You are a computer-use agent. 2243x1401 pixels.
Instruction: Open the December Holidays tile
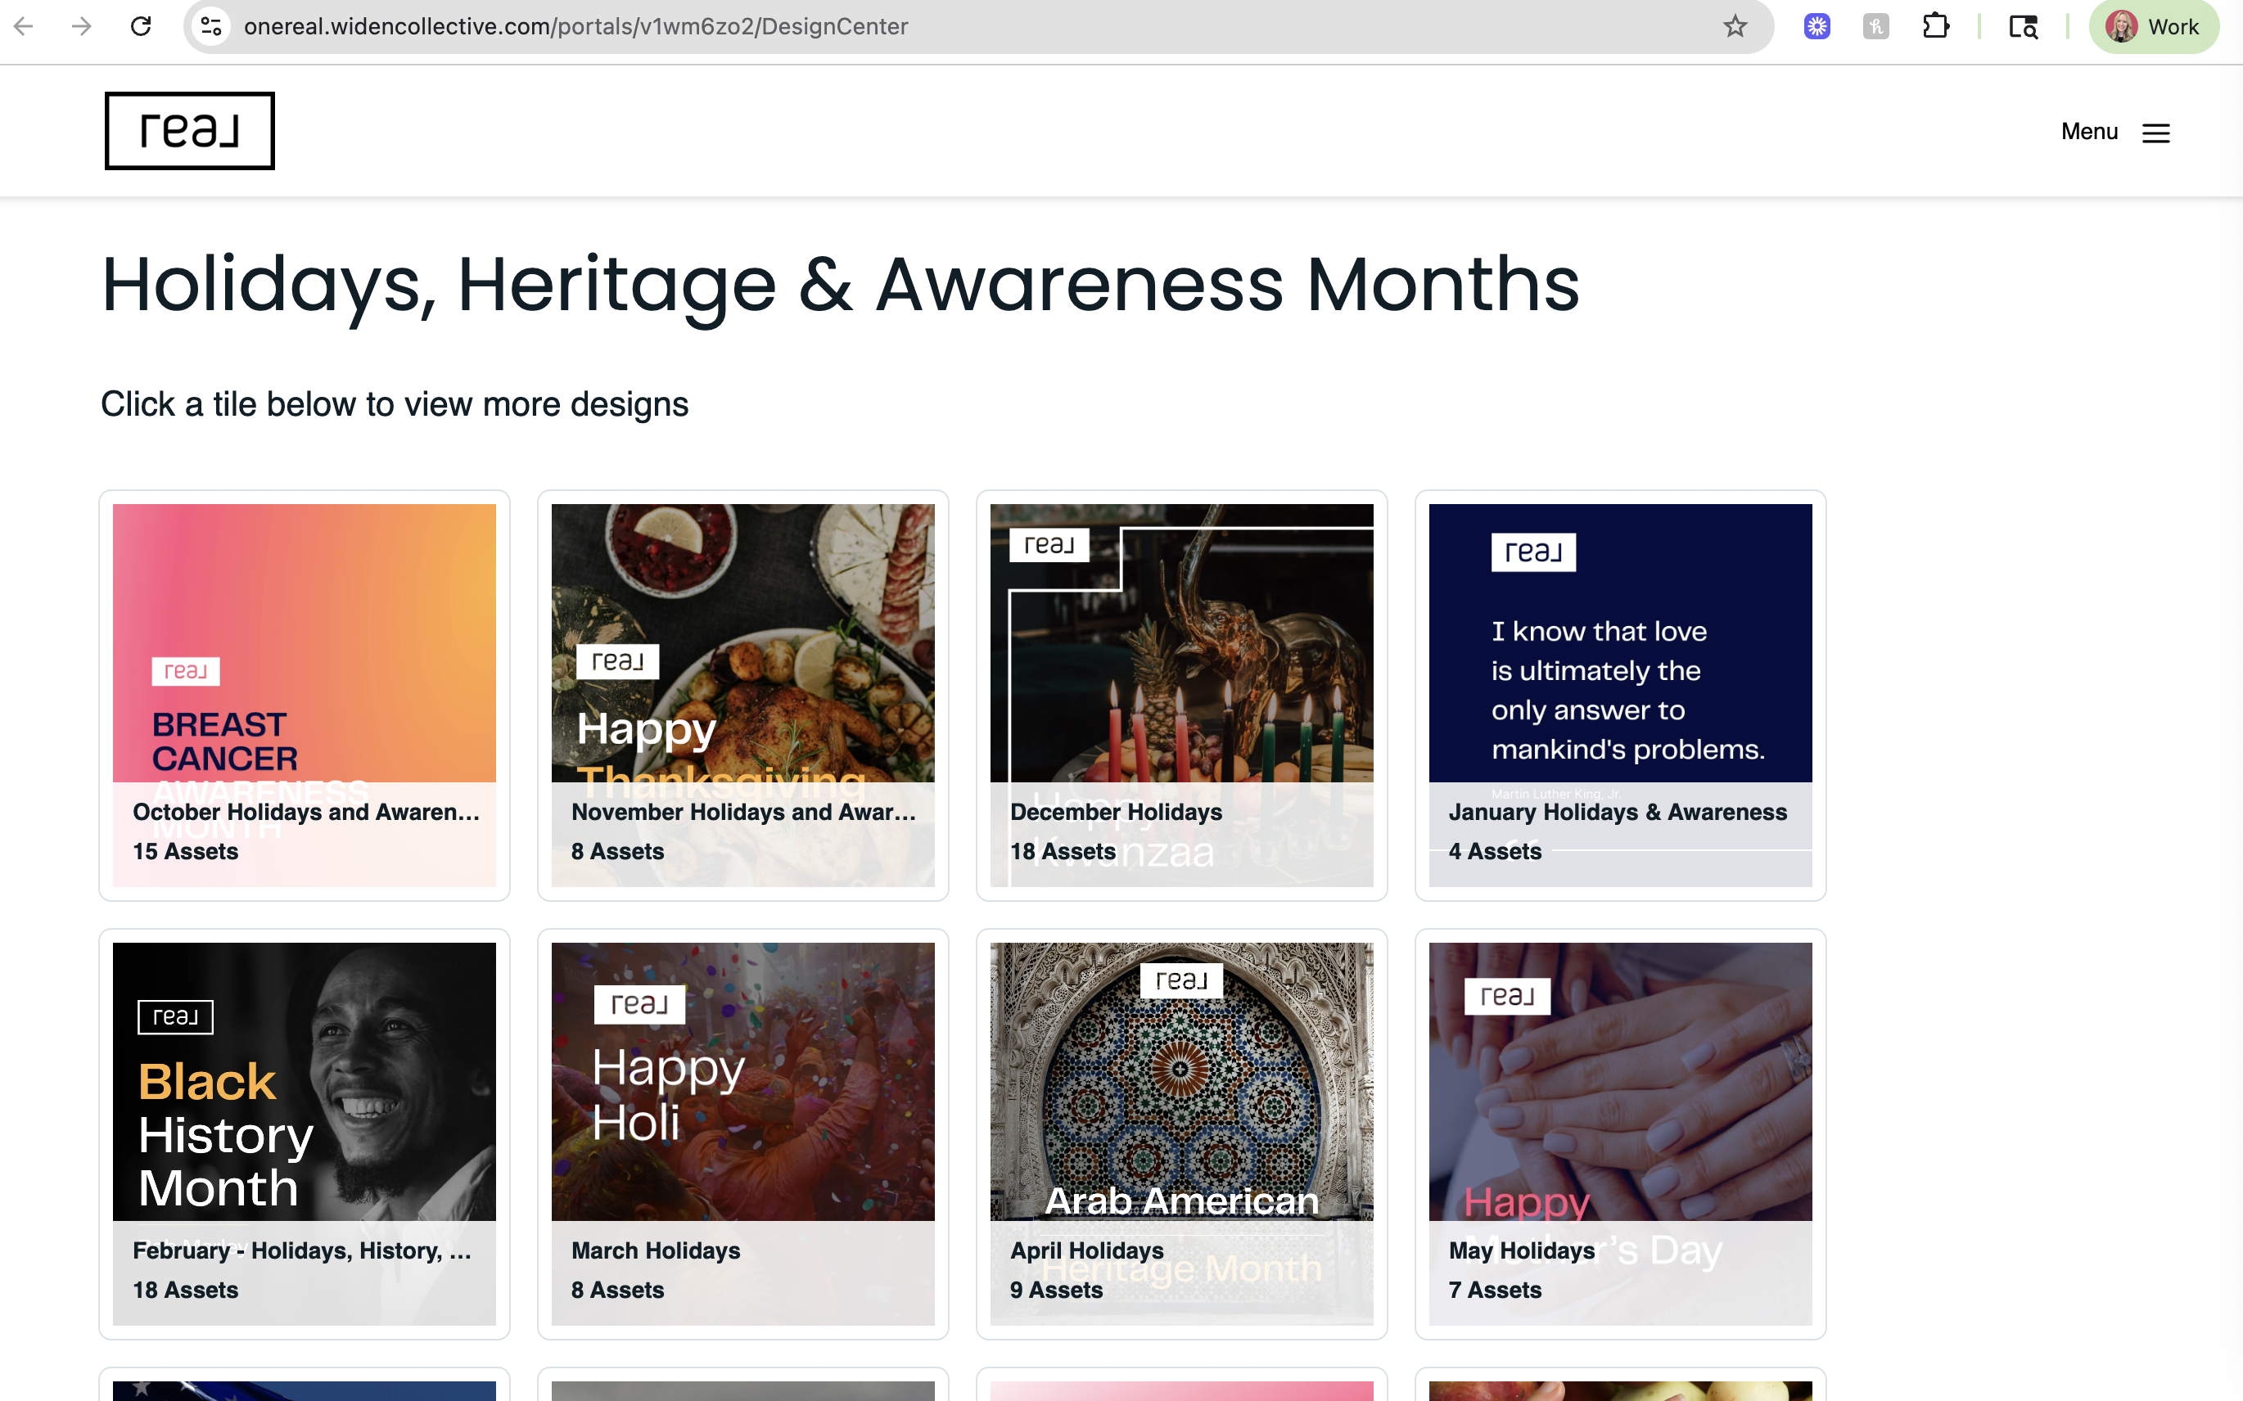1182,695
